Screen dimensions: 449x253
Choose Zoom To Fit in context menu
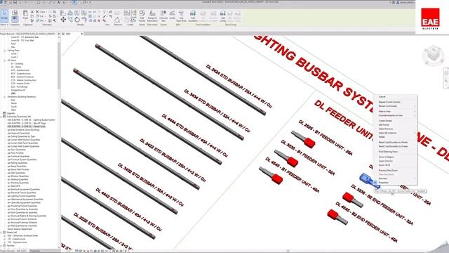(384, 165)
